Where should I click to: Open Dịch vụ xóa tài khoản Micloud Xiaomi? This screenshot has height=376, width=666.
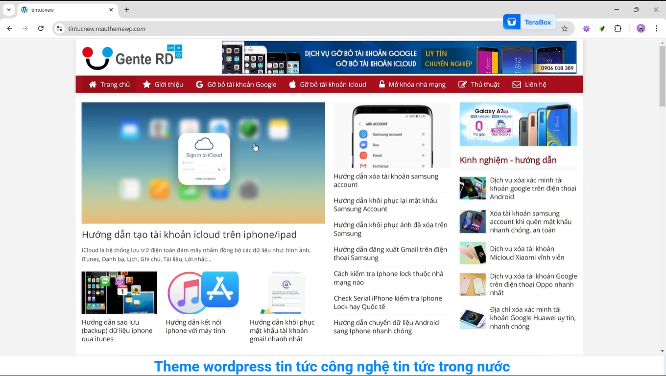pyautogui.click(x=527, y=253)
